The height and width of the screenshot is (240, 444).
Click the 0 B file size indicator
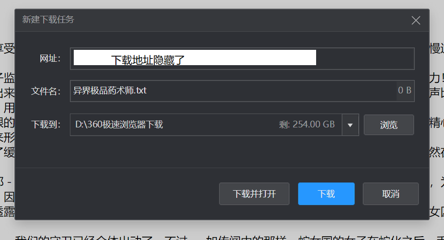[404, 91]
